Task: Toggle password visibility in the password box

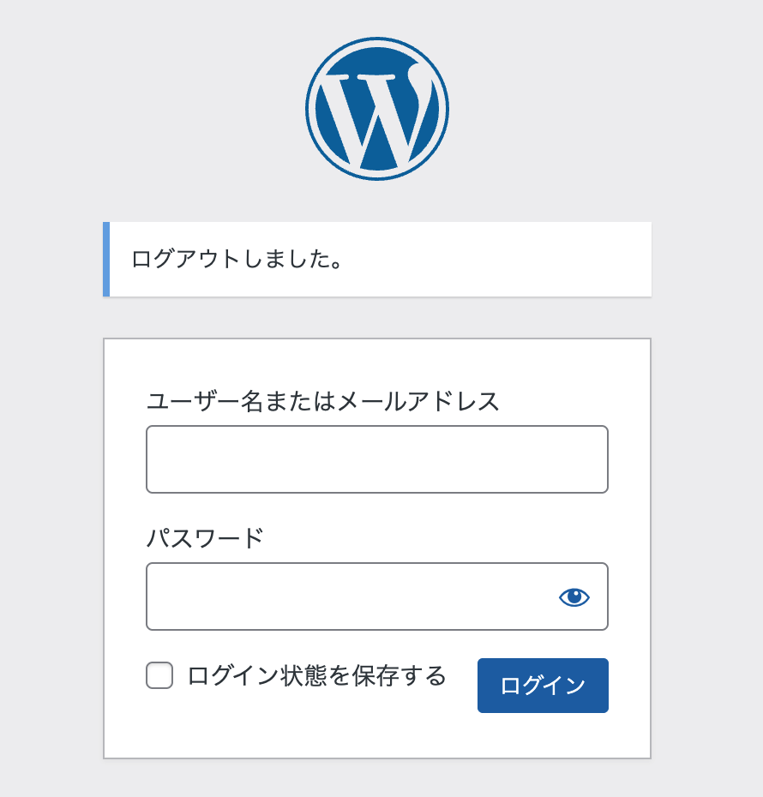Action: (x=574, y=596)
